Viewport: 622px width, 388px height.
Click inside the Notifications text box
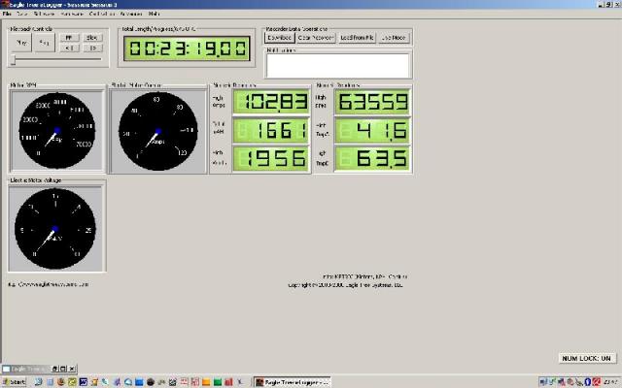(x=335, y=63)
